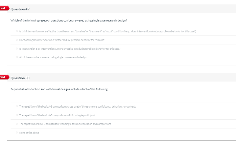Select radio for 'Does adding B to Intervention A'
This screenshot has height=144, width=236.
pos(17,40)
